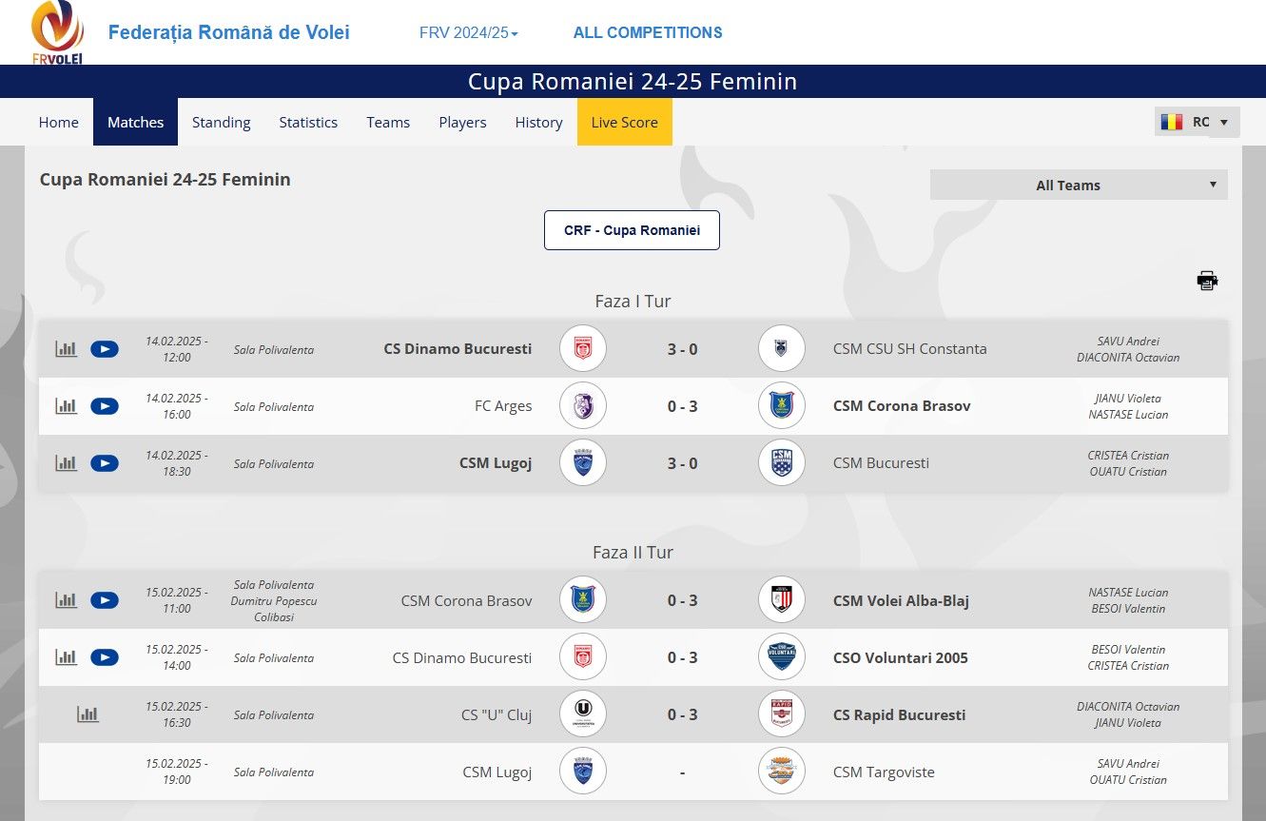Viewport: 1266px width, 821px height.
Task: Expand the FRV 2024/25 season dropdown
Action: (x=468, y=33)
